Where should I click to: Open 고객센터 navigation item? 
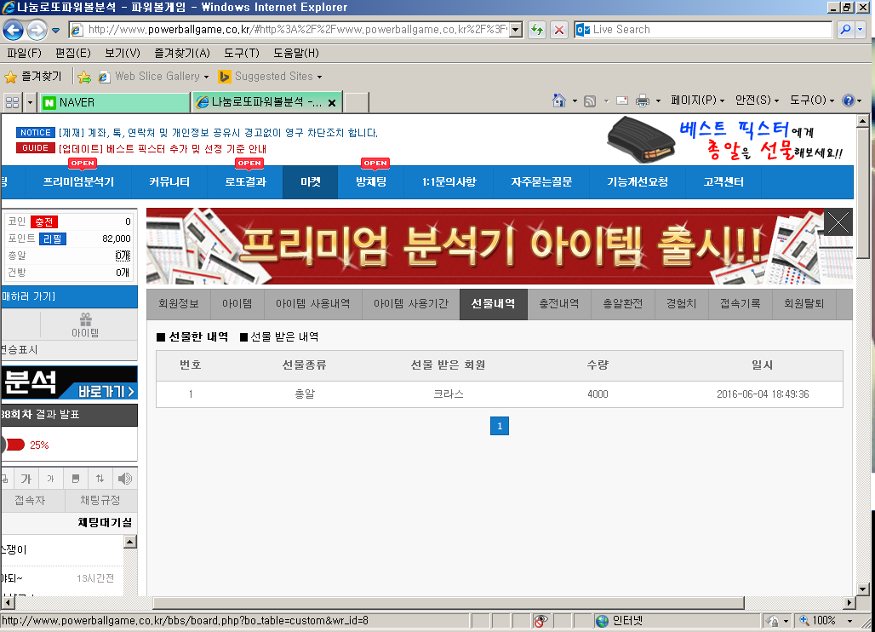tap(723, 182)
